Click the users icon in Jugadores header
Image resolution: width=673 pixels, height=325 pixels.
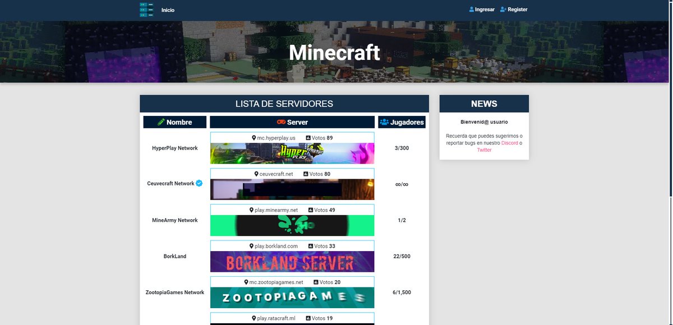pyautogui.click(x=384, y=122)
